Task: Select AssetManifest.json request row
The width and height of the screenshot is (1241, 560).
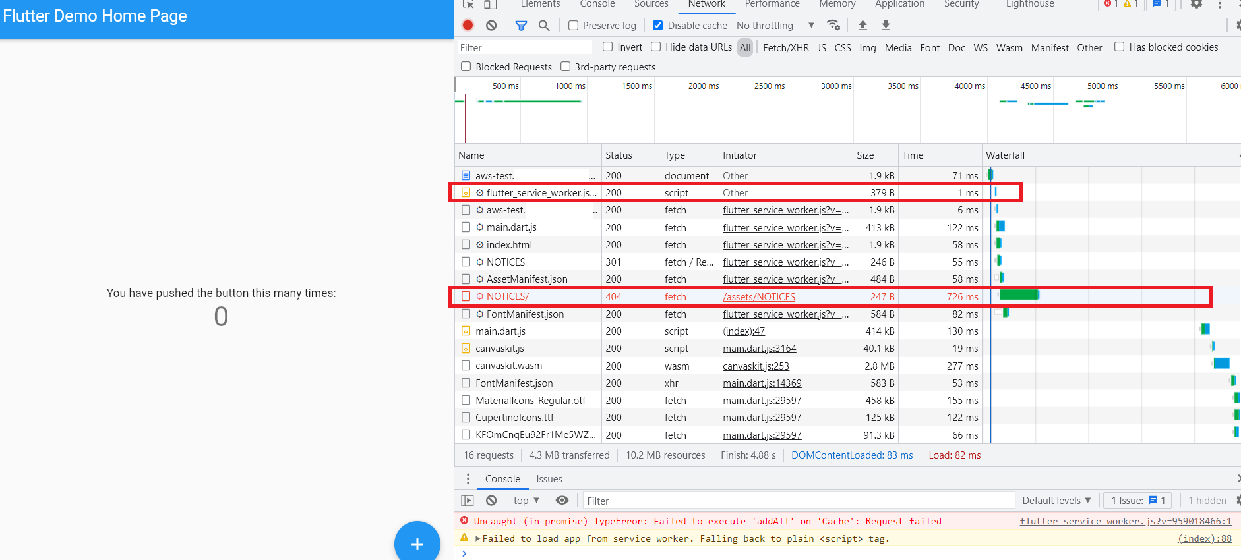Action: click(847, 279)
